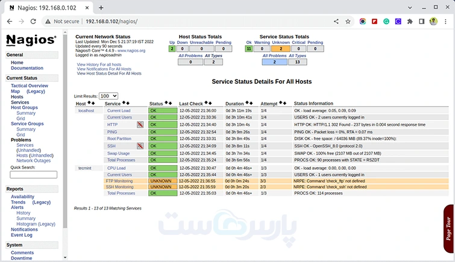This screenshot has width=455, height=262.
Task: Click orange Unknown services count box
Action: pos(281,49)
